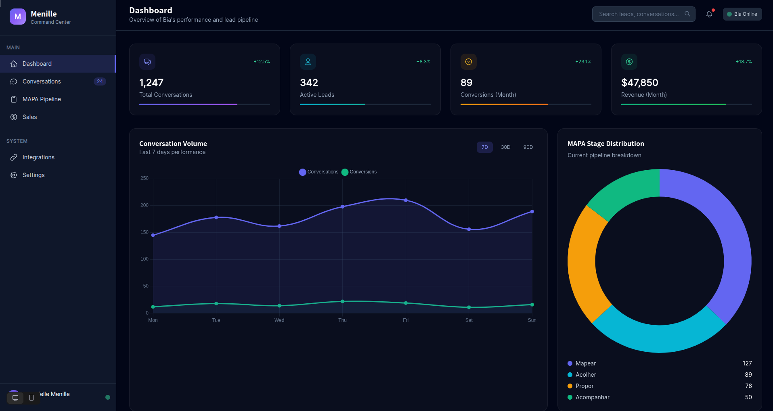Screen dimensions: 773x411
Task: Open the Sales section
Action: pyautogui.click(x=58, y=117)
